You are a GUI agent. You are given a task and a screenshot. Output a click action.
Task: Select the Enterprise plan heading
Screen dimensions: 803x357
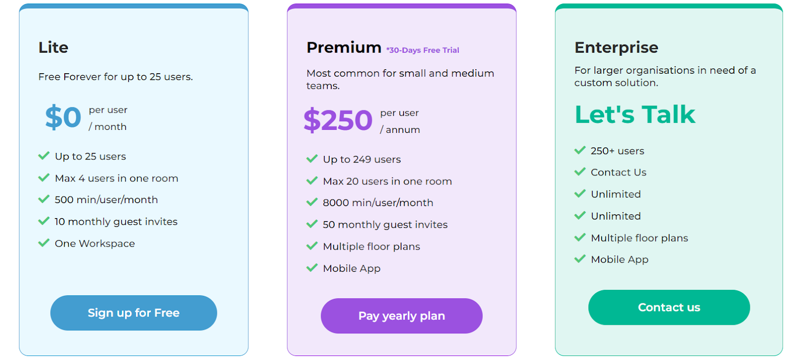(x=616, y=47)
